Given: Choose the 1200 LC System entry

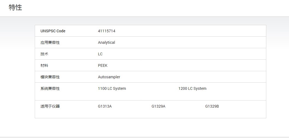Looking at the screenshot, I should point(192,88).
